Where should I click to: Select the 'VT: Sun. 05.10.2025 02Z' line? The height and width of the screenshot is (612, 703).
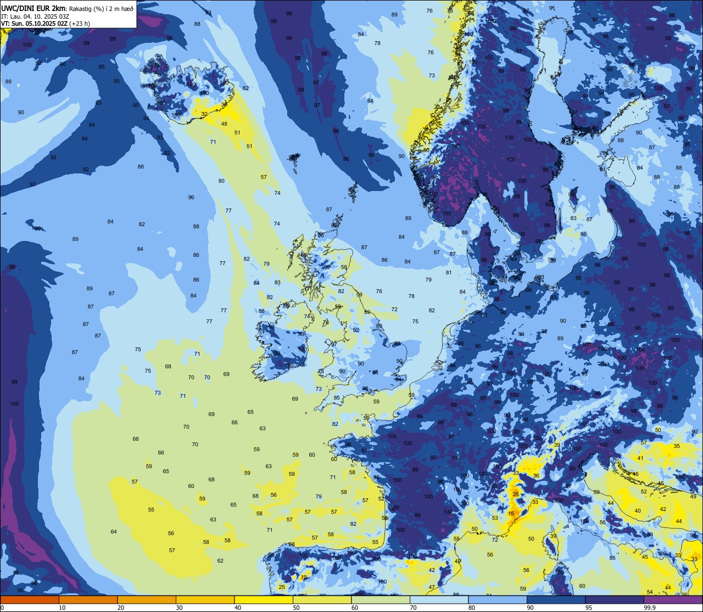point(34,24)
